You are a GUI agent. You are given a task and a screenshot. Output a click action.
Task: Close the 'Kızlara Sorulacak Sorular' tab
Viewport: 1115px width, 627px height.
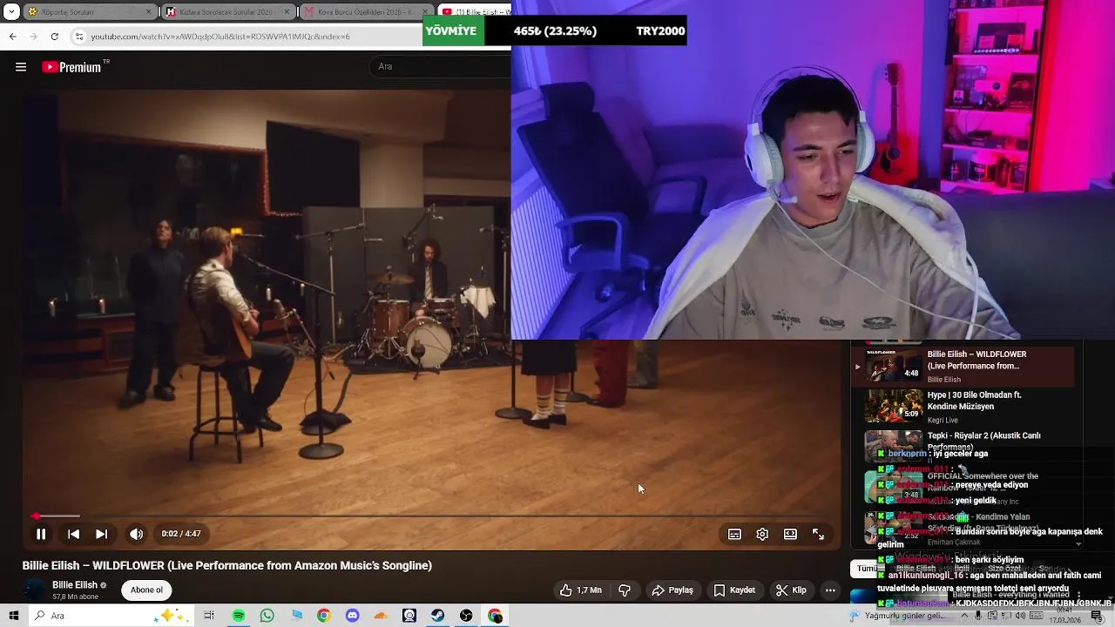click(x=287, y=12)
